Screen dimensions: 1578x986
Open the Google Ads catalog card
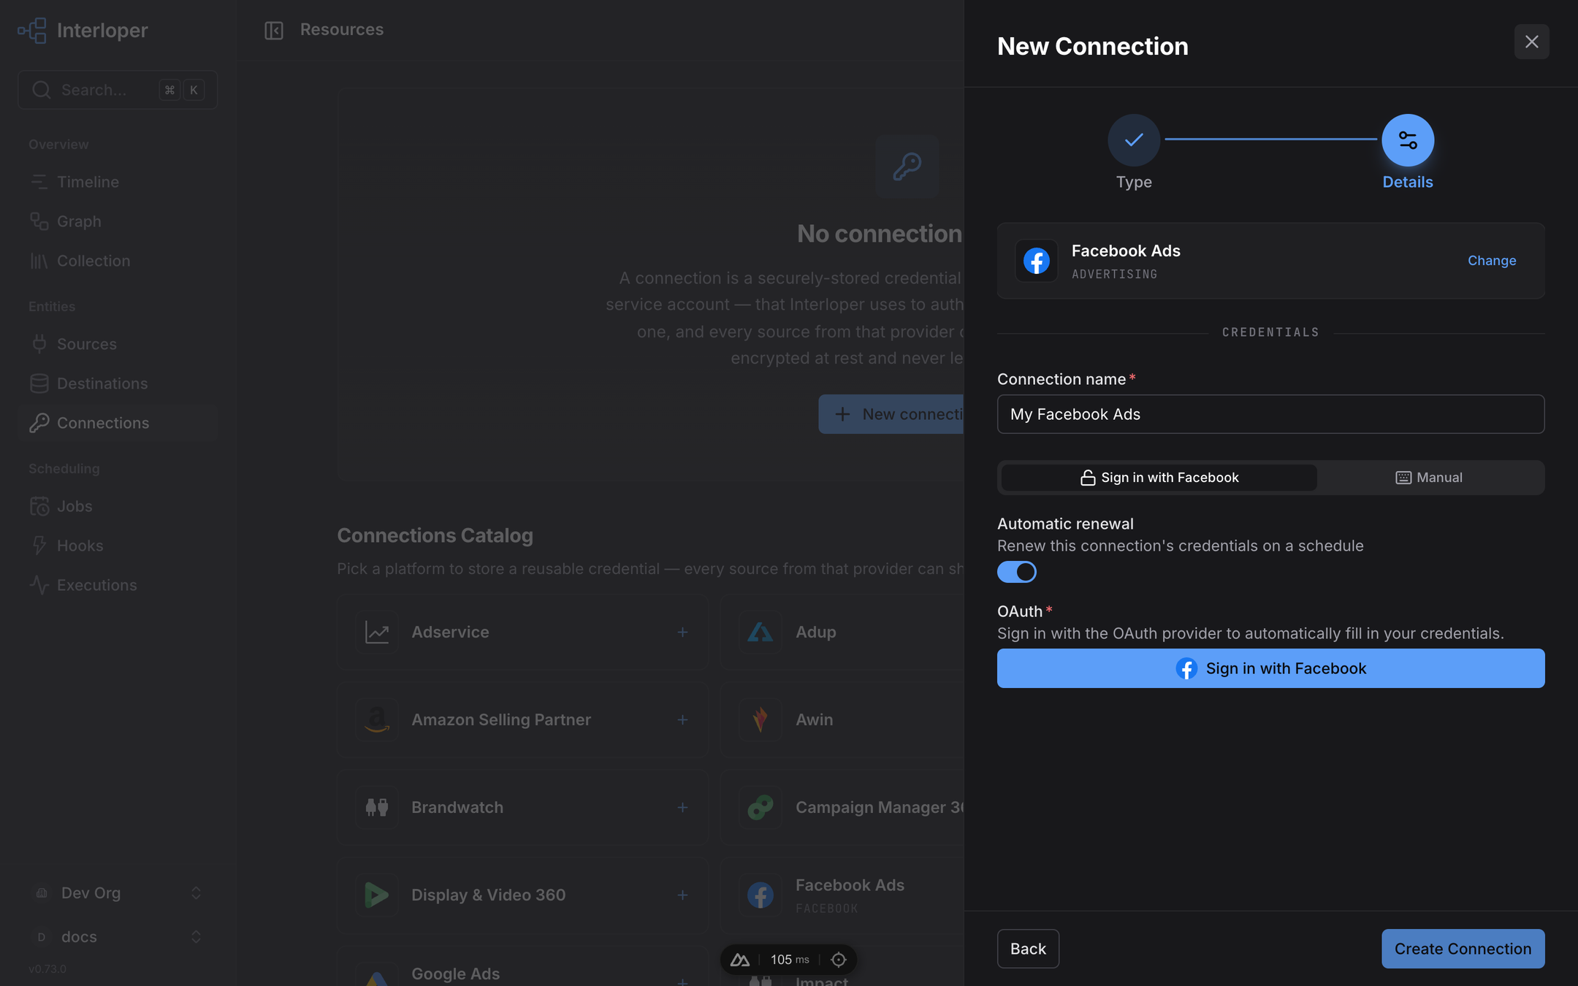tap(522, 967)
